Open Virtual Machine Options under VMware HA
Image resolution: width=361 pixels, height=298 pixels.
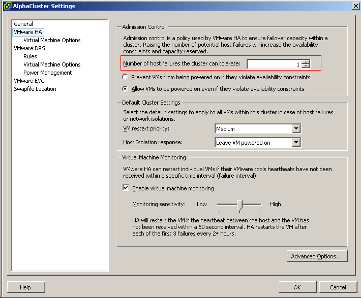(52, 40)
